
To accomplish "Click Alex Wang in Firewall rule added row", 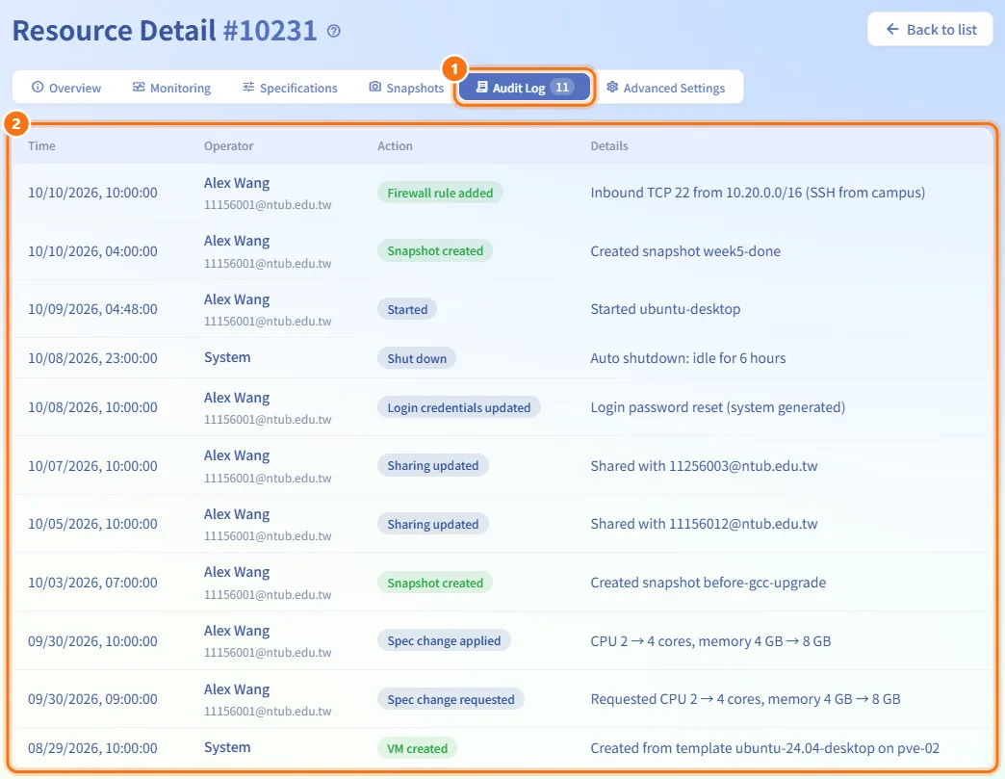I will click(237, 183).
